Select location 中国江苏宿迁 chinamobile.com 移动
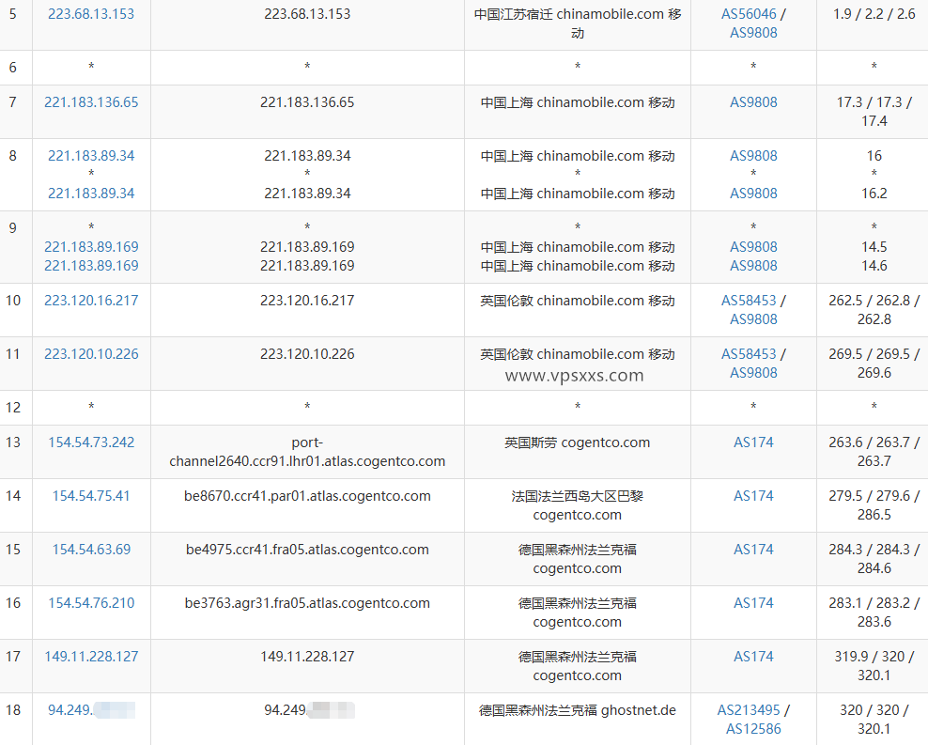The height and width of the screenshot is (745, 928). (577, 23)
